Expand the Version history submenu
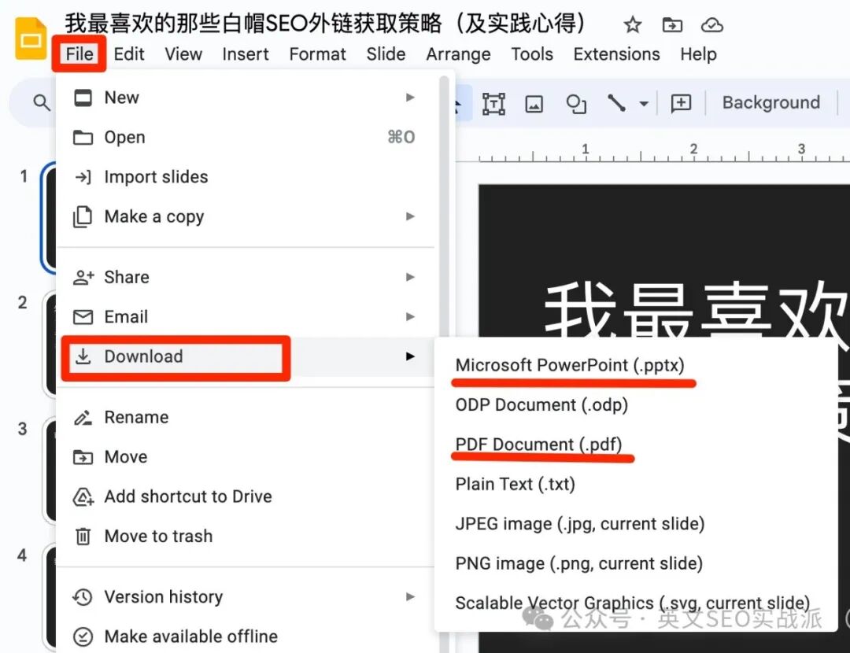Image resolution: width=850 pixels, height=653 pixels. [x=246, y=596]
